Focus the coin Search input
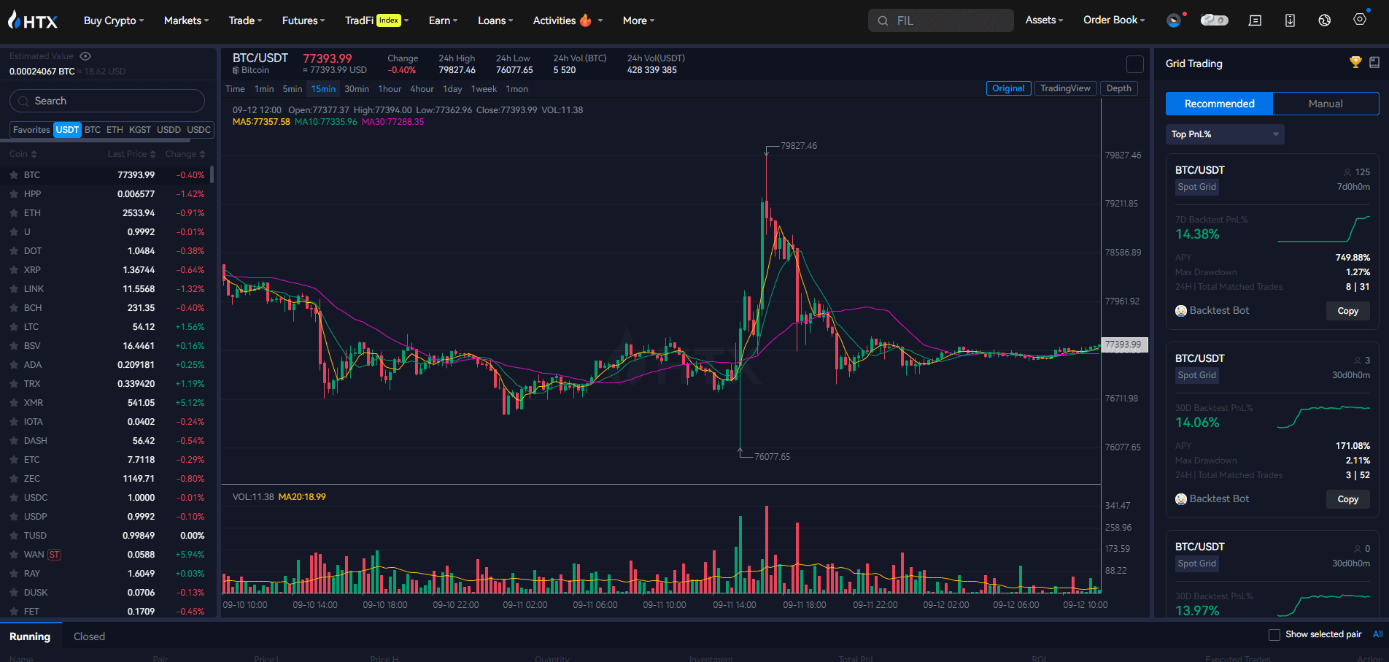Viewport: 1389px width, 662px height. pyautogui.click(x=107, y=101)
